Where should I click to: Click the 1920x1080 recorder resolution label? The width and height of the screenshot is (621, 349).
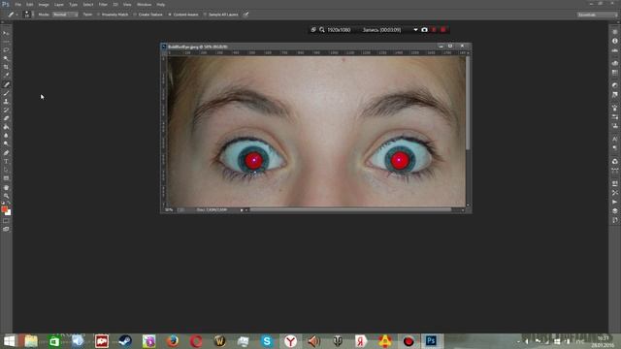pos(339,30)
